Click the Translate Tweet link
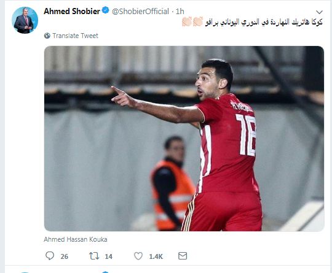Viewport: 332px width, 273px height. [x=76, y=36]
